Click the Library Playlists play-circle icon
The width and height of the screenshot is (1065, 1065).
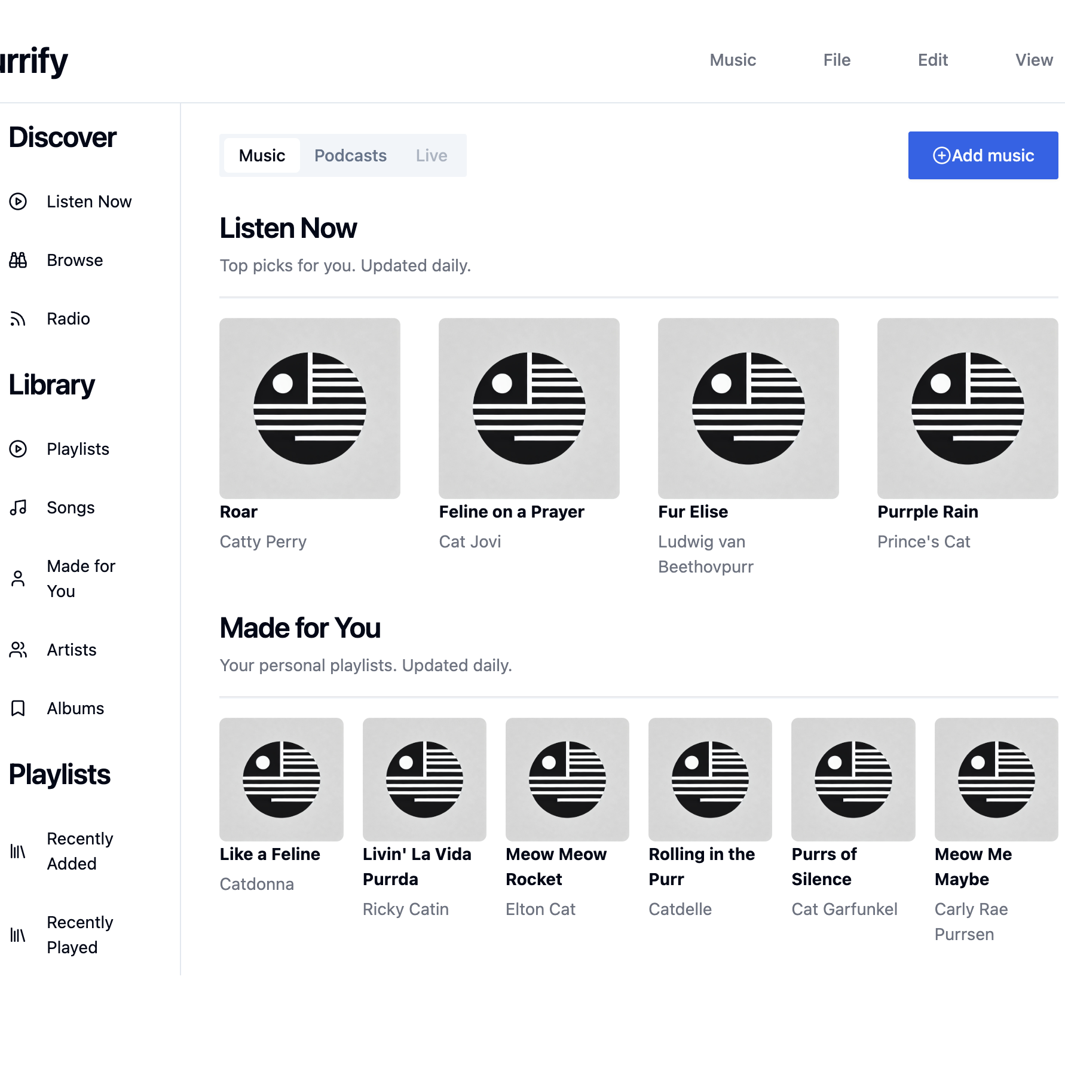tap(18, 449)
